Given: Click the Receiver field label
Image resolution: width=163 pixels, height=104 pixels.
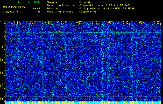Looking at the screenshot, I should (x=53, y=8).
